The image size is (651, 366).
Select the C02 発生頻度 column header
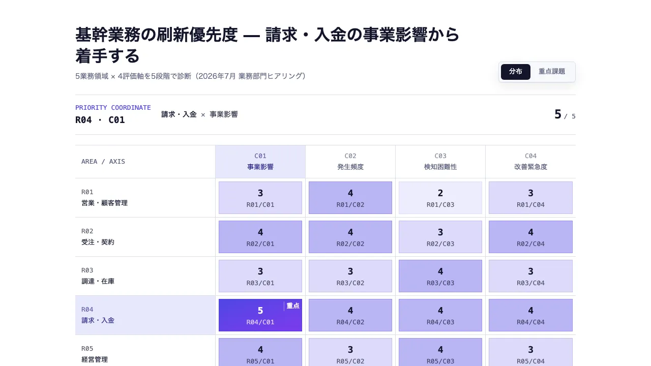(350, 162)
